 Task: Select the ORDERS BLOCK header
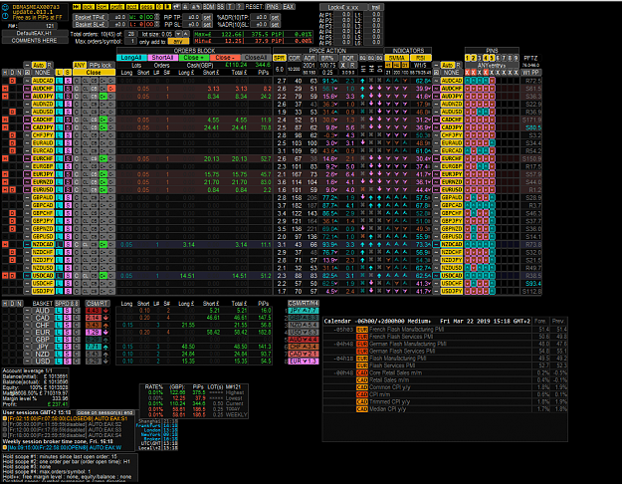[x=194, y=51]
